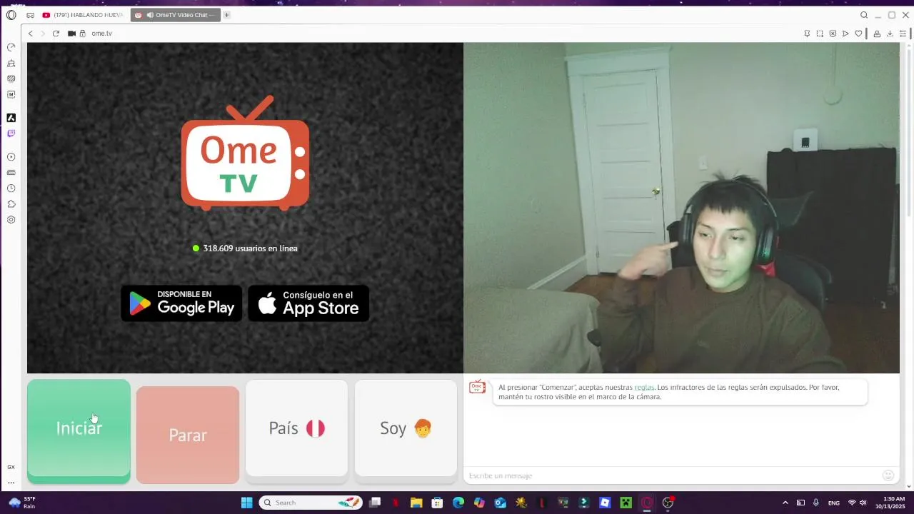Open the M-labeled sidebar icon
Image resolution: width=914 pixels, height=514 pixels.
tap(11, 94)
